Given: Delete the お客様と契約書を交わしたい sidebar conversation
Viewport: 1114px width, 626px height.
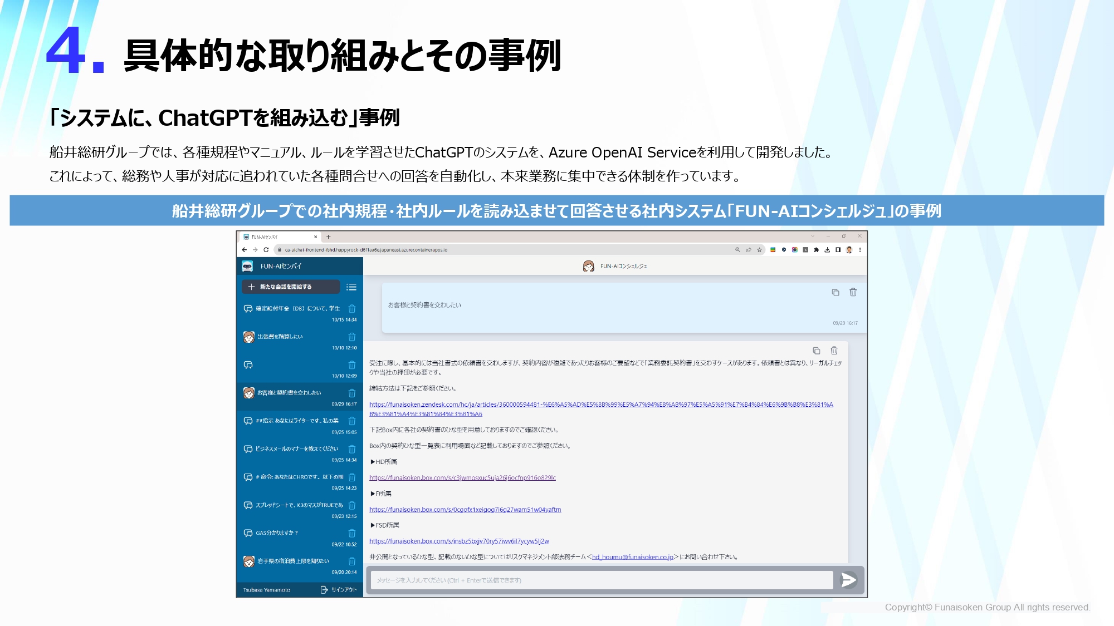Looking at the screenshot, I should tap(352, 393).
